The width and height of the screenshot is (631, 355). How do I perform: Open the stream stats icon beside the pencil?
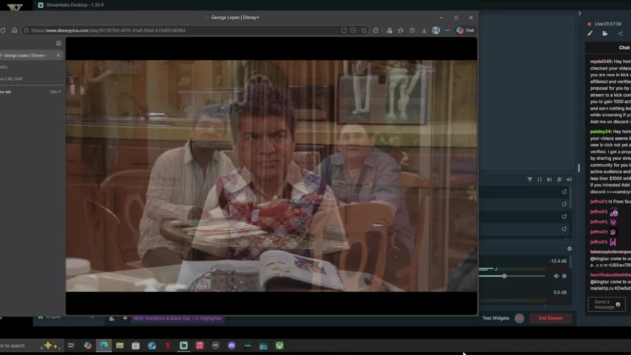605,34
